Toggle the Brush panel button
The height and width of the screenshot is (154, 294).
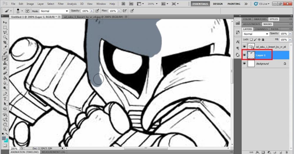(27, 11)
